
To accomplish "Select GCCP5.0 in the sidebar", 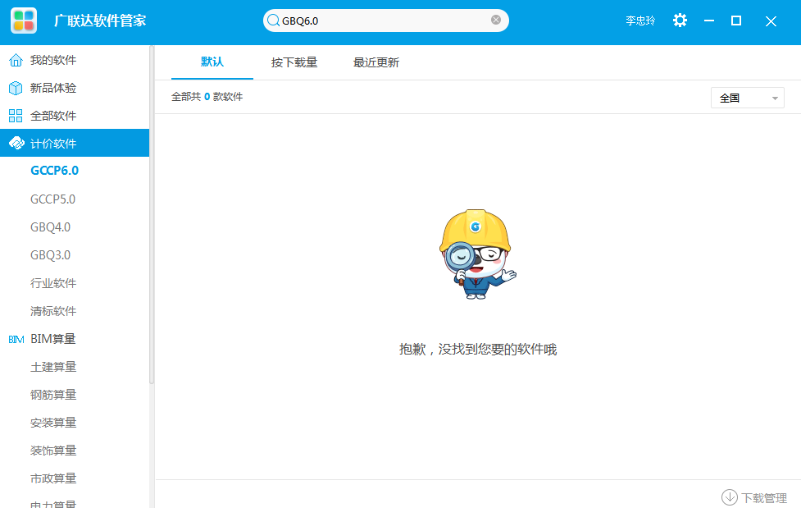I will point(52,199).
